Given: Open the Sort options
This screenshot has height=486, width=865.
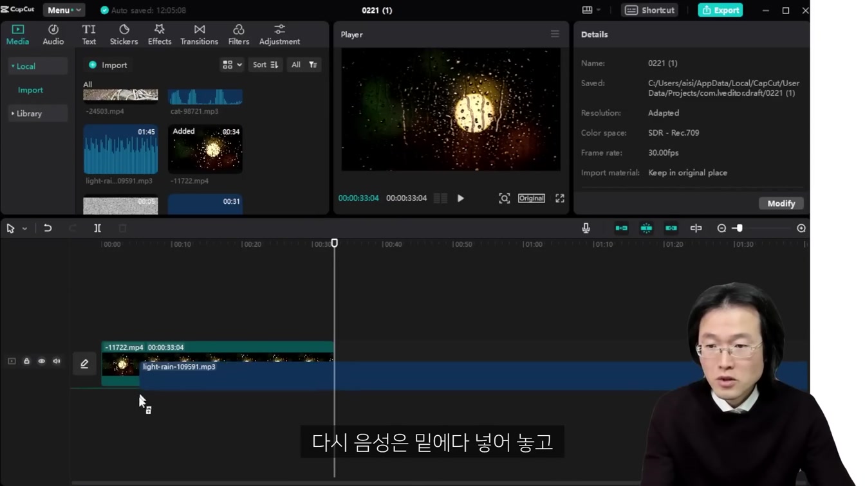Looking at the screenshot, I should click(x=265, y=65).
